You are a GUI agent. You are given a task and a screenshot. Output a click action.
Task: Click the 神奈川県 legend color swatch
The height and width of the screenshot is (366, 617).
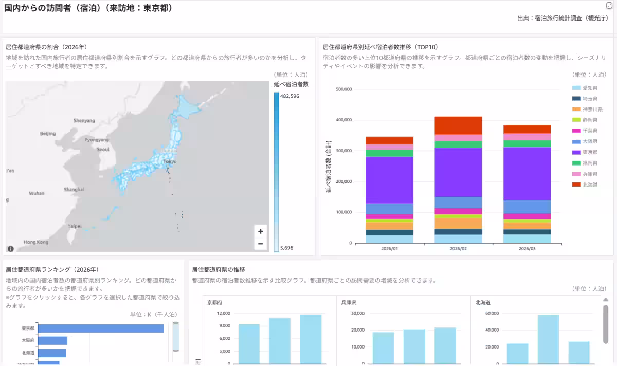[x=576, y=109]
